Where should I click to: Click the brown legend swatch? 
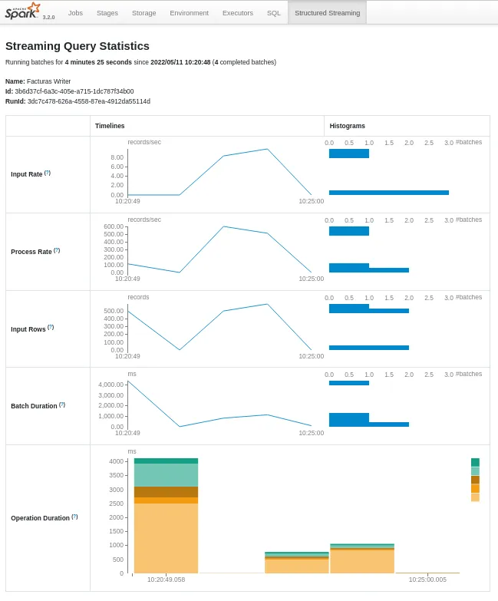click(x=475, y=480)
